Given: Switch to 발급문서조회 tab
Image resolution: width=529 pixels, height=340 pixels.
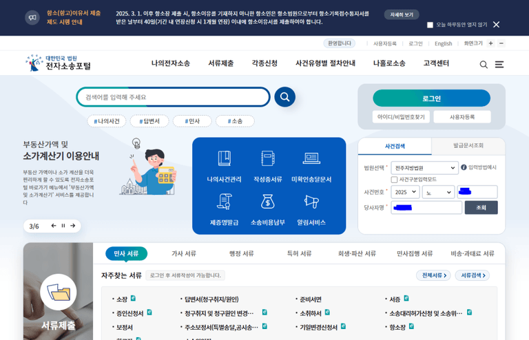Looking at the screenshot, I should click(468, 146).
